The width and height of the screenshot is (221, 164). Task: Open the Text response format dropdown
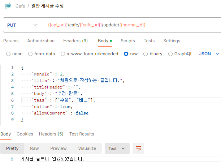[117, 148]
